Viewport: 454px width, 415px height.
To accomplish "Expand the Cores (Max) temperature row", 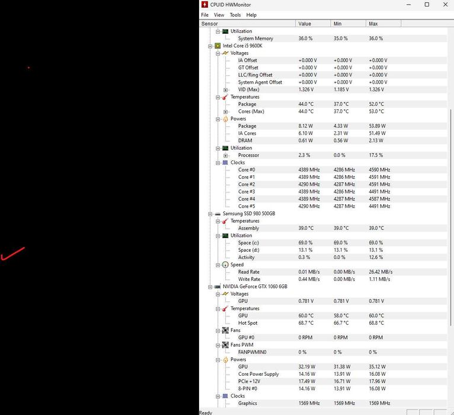I will [x=226, y=112].
